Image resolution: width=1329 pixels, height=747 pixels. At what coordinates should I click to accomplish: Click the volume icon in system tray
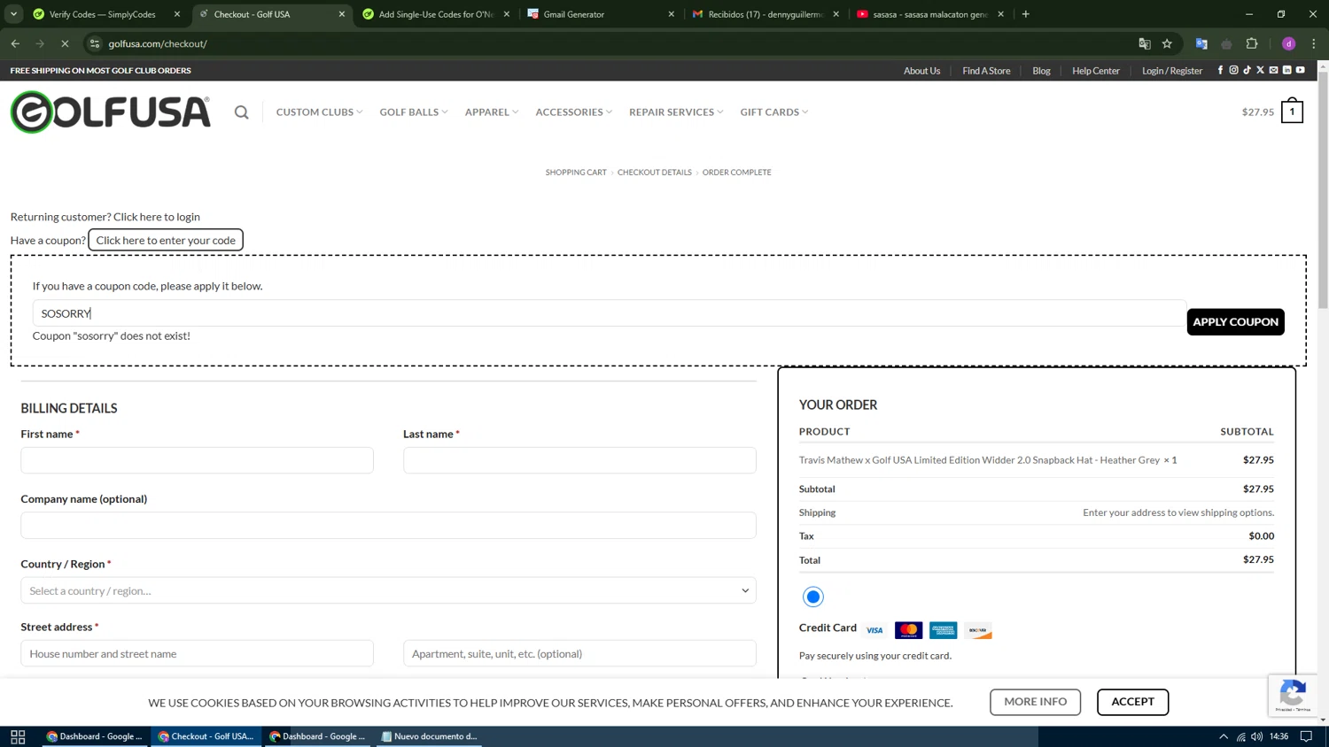[x=1256, y=736]
